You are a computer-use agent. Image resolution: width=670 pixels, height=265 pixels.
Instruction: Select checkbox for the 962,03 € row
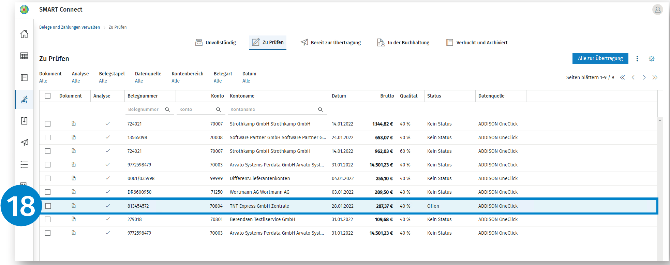pos(48,151)
